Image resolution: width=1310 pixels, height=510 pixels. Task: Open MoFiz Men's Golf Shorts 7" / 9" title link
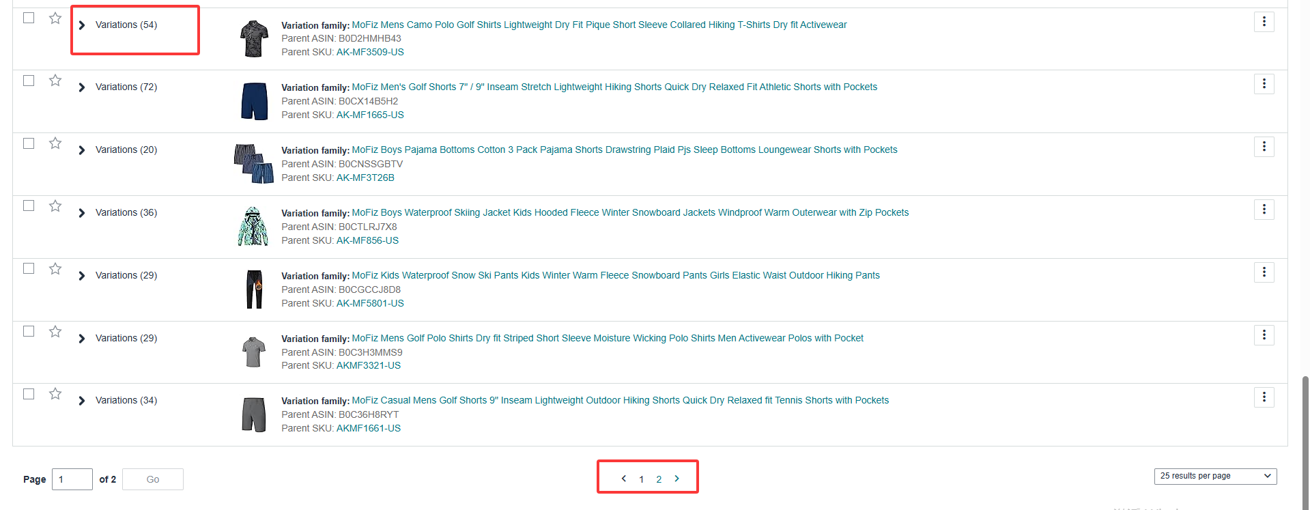coord(614,87)
